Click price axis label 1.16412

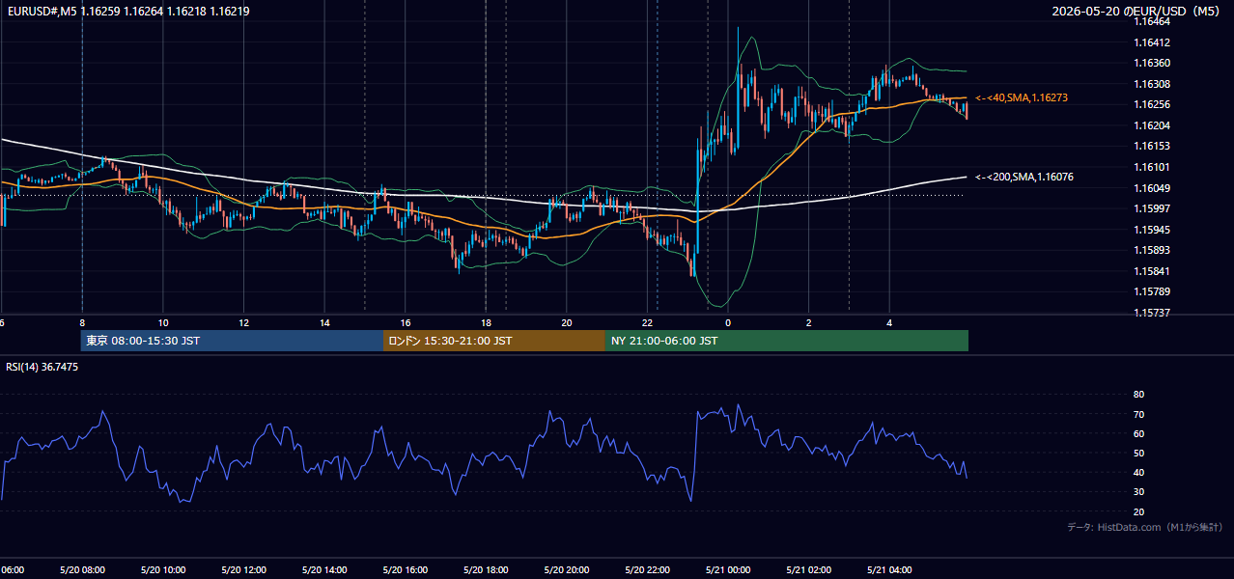click(1152, 42)
